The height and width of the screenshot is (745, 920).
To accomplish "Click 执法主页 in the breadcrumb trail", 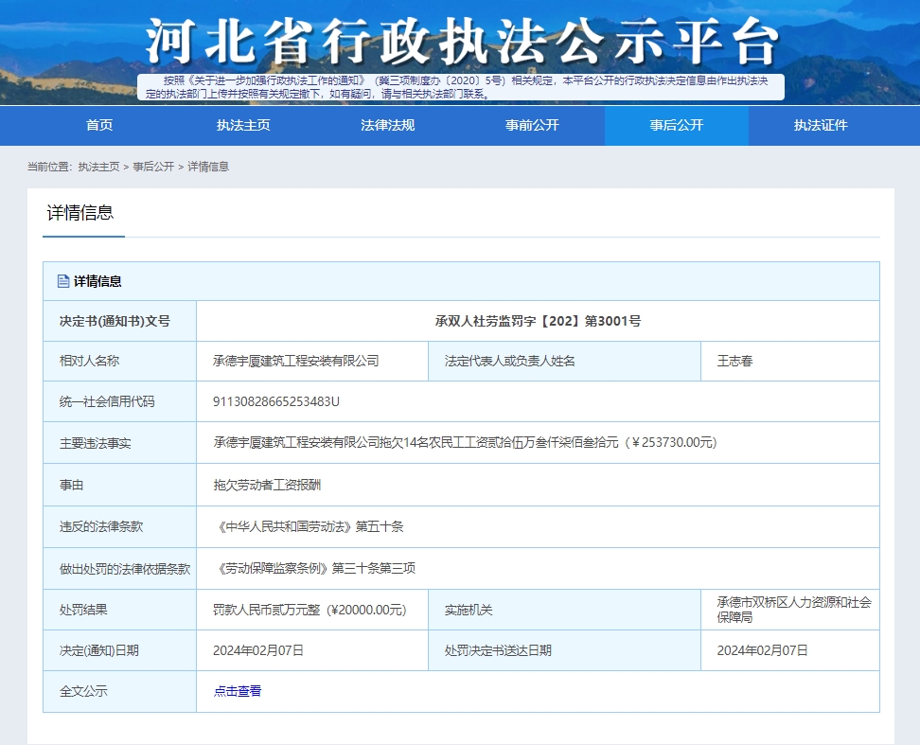I will (x=98, y=167).
